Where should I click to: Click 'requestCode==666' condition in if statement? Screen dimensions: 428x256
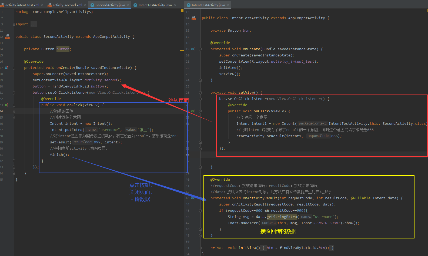tap(245, 211)
